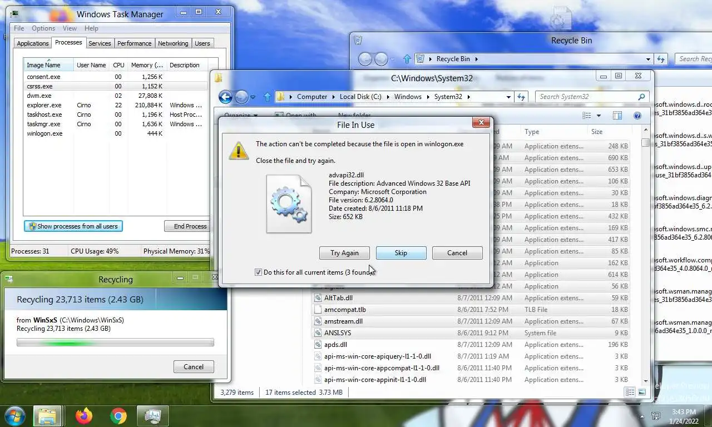Click the change view icon in System32 toolbar
This screenshot has width=712, height=427.
click(586, 116)
